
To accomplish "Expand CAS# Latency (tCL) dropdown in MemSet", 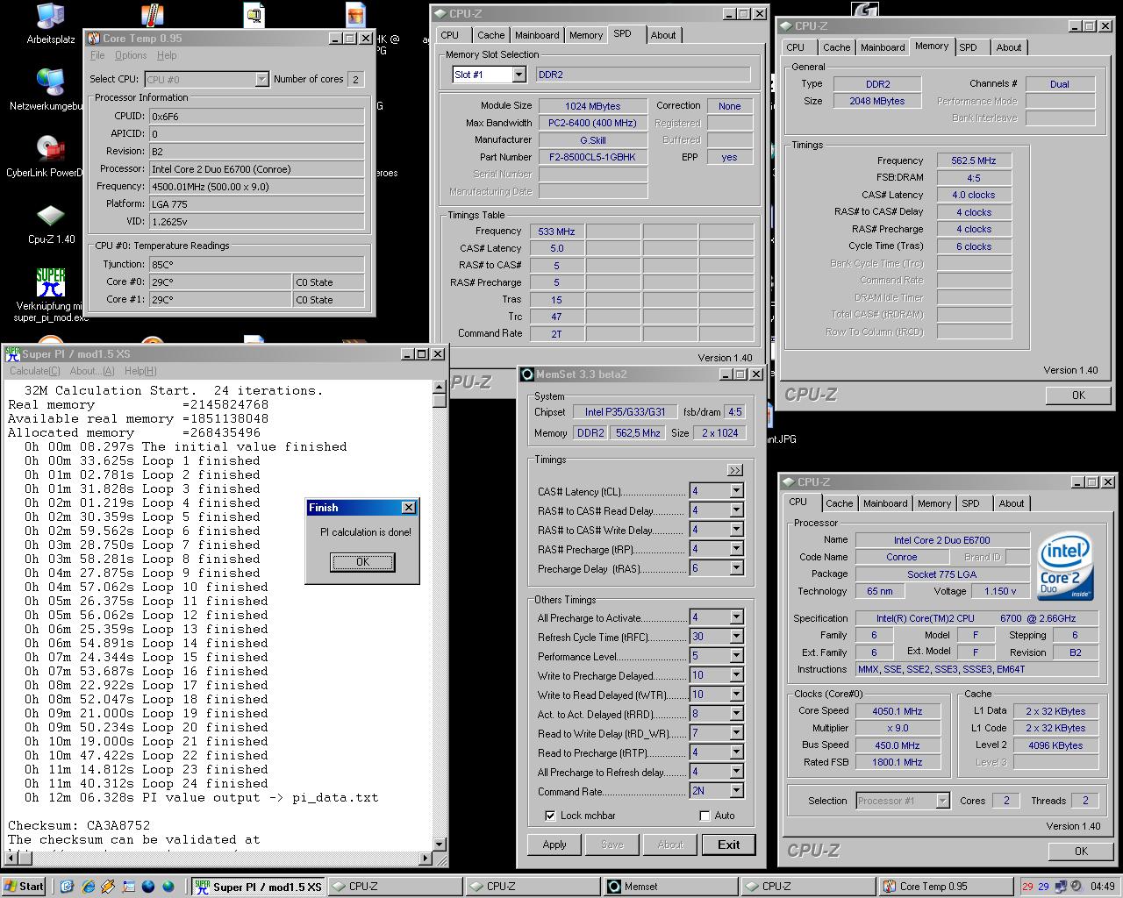I will pyautogui.click(x=736, y=491).
